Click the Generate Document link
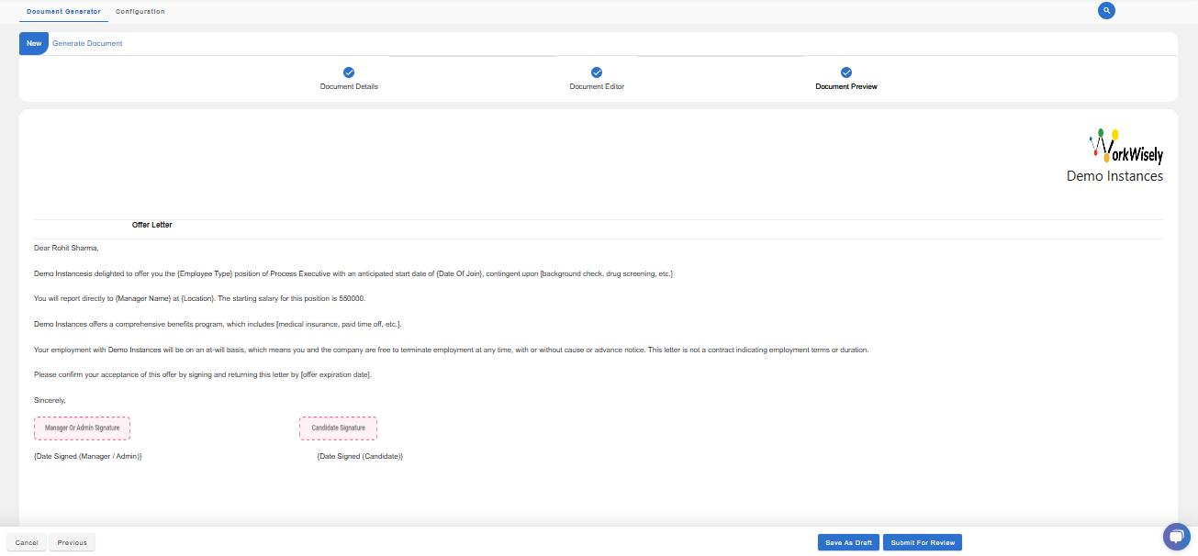The image size is (1198, 556). 87,43
